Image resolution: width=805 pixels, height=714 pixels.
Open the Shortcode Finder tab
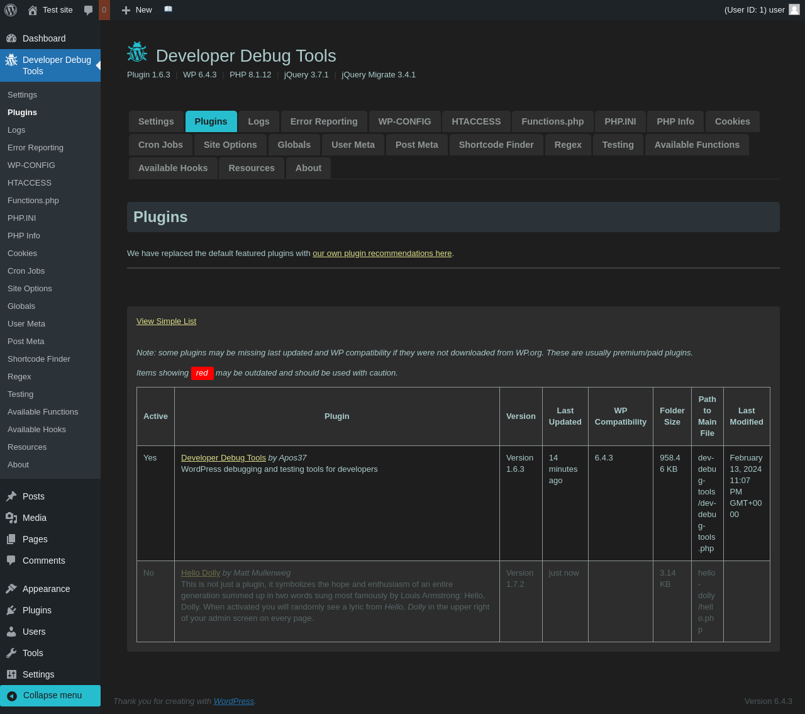click(496, 145)
